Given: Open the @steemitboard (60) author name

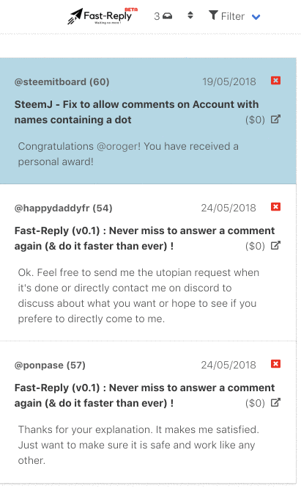Looking at the screenshot, I should 62,82.
